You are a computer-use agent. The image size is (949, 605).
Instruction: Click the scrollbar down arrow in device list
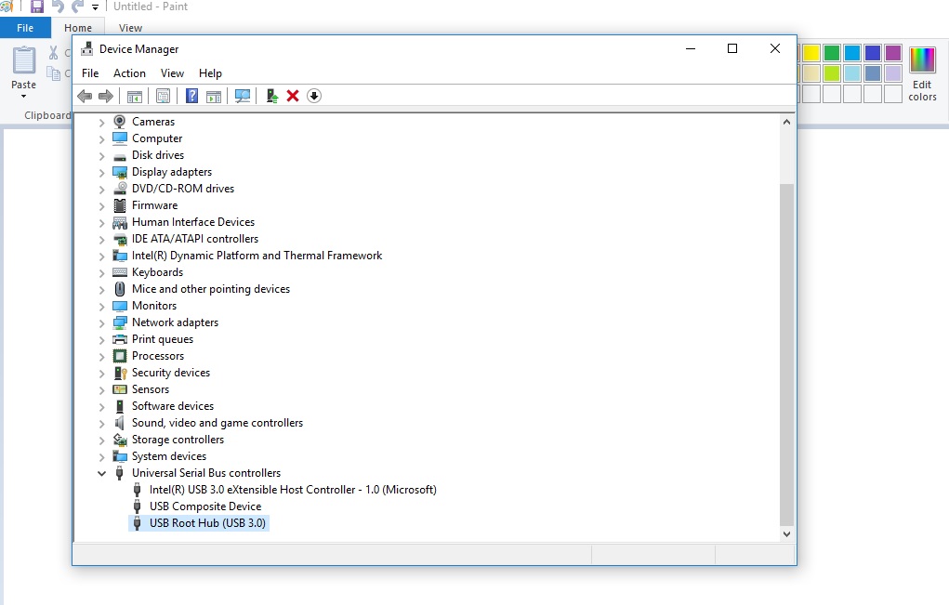coord(786,534)
